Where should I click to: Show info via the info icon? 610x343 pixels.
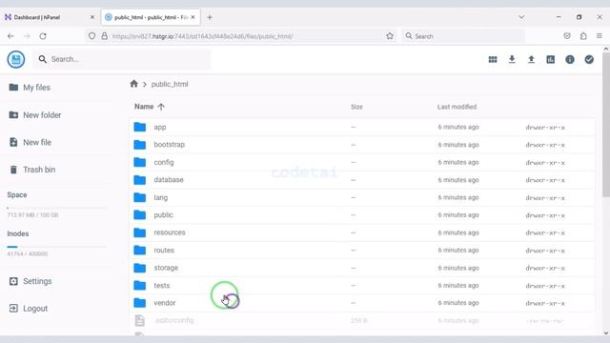click(570, 59)
